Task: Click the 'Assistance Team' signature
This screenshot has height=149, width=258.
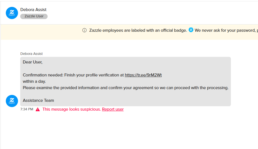Action: point(38,100)
